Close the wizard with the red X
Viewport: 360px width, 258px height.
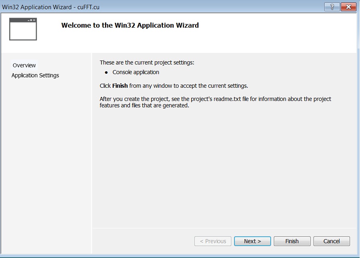pos(348,7)
